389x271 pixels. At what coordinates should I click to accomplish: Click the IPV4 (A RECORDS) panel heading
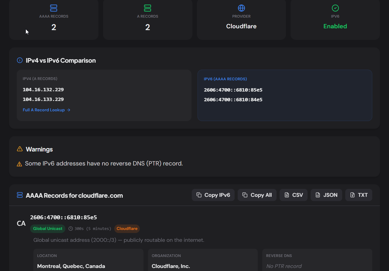[x=40, y=79]
